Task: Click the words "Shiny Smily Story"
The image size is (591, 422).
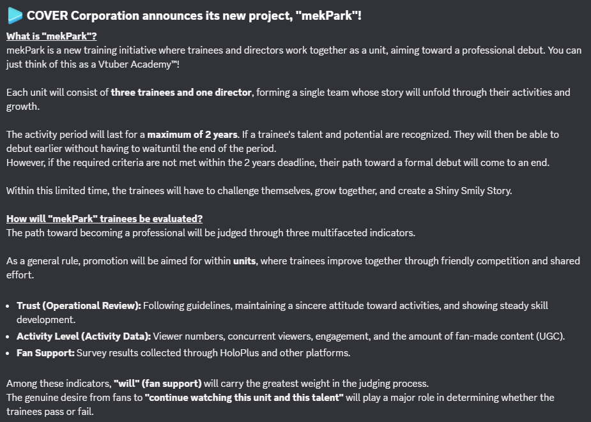Action: (x=473, y=191)
